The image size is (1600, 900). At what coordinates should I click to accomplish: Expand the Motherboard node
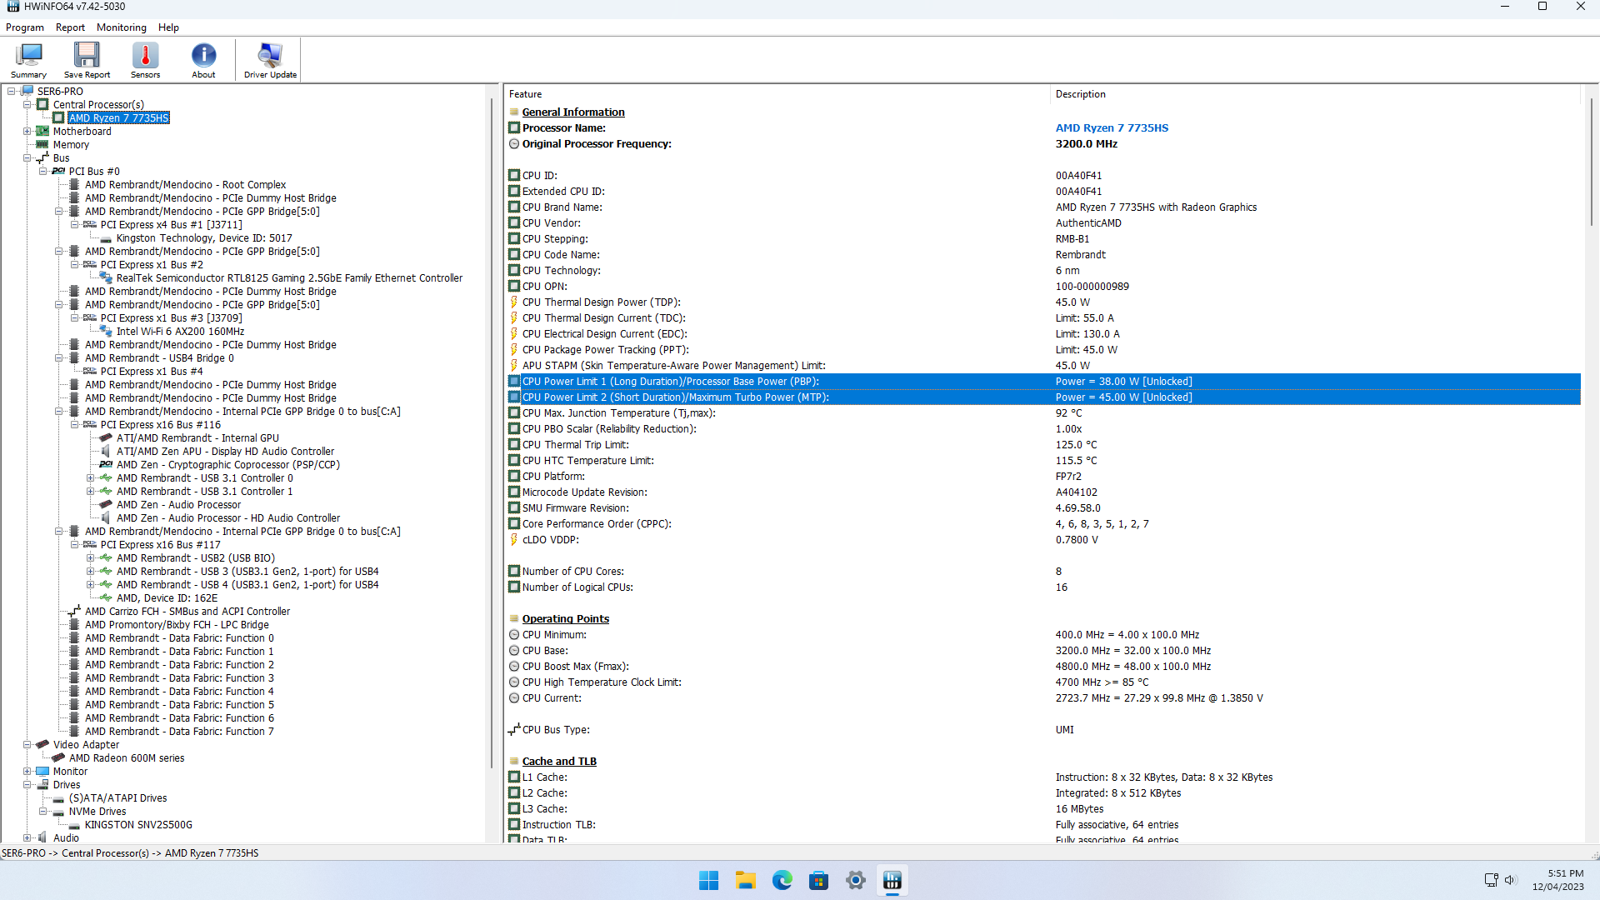point(27,132)
